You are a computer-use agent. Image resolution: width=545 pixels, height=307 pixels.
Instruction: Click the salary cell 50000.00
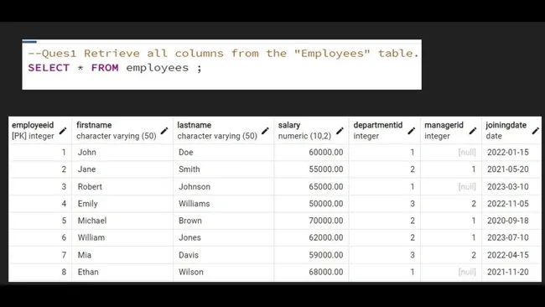pyautogui.click(x=311, y=204)
